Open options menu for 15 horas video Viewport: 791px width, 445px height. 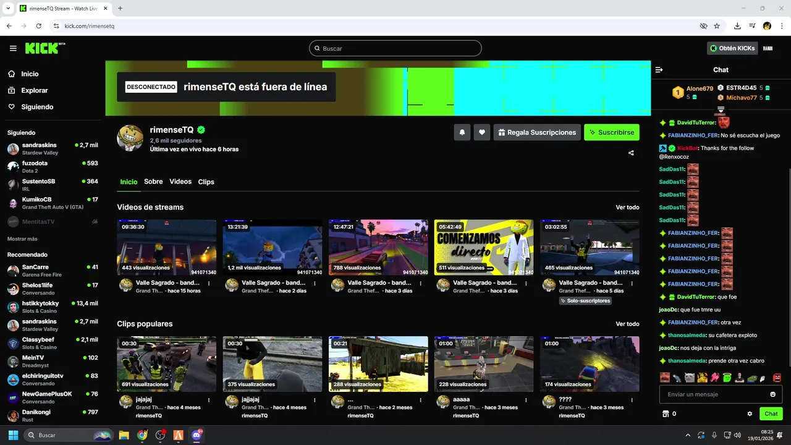click(209, 283)
